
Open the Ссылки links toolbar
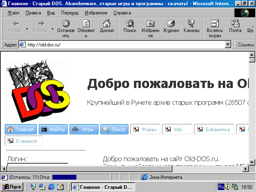coord(246,45)
